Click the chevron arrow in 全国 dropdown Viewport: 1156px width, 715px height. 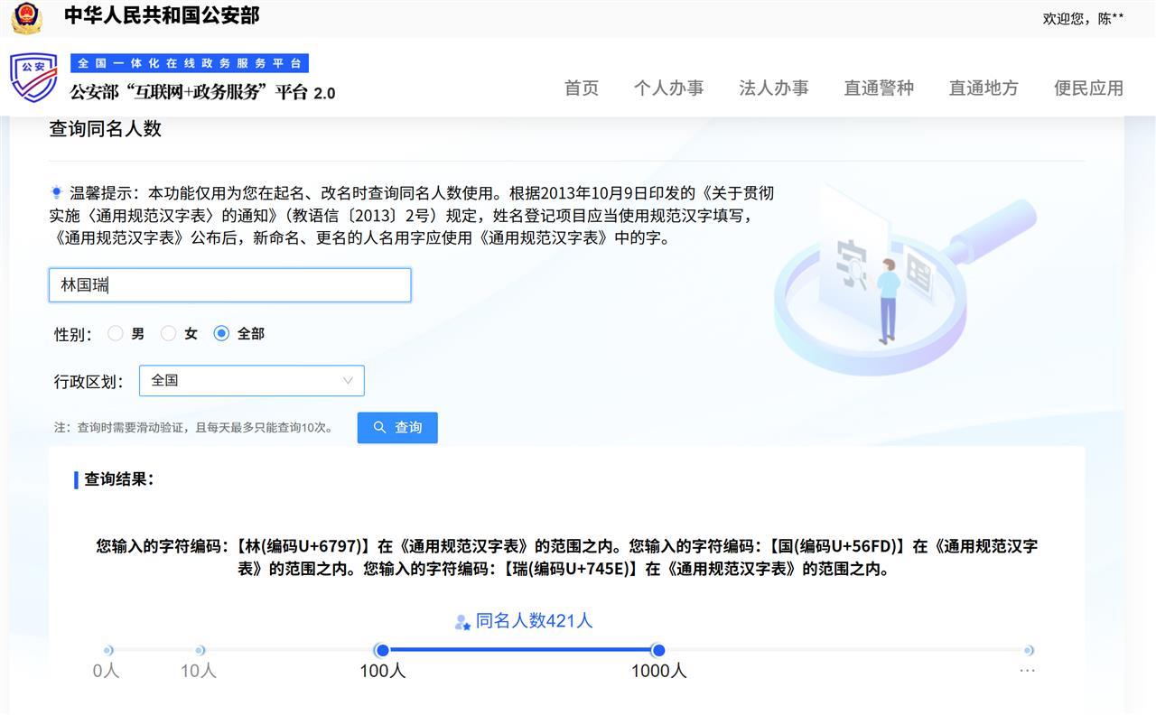click(x=348, y=381)
